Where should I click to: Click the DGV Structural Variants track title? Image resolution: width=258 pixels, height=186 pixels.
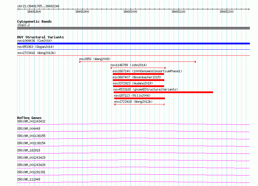coord(41,37)
